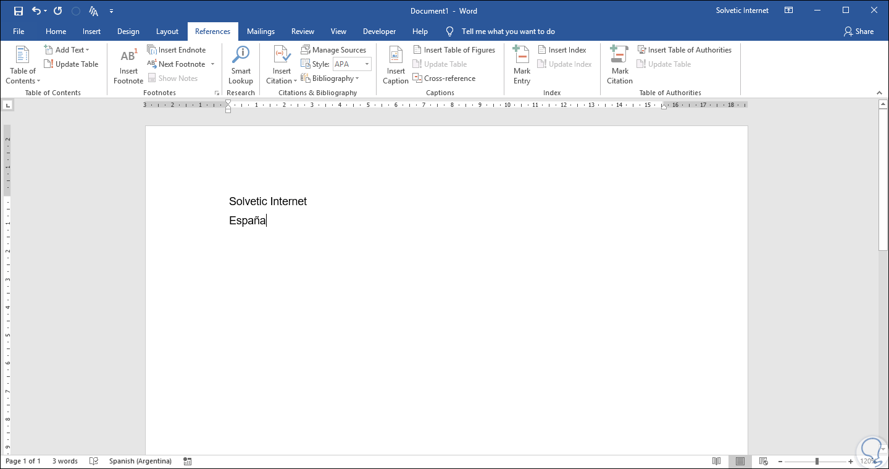Click the Solvetic Internet line in the document
Viewport: 889px width, 469px height.
point(268,201)
